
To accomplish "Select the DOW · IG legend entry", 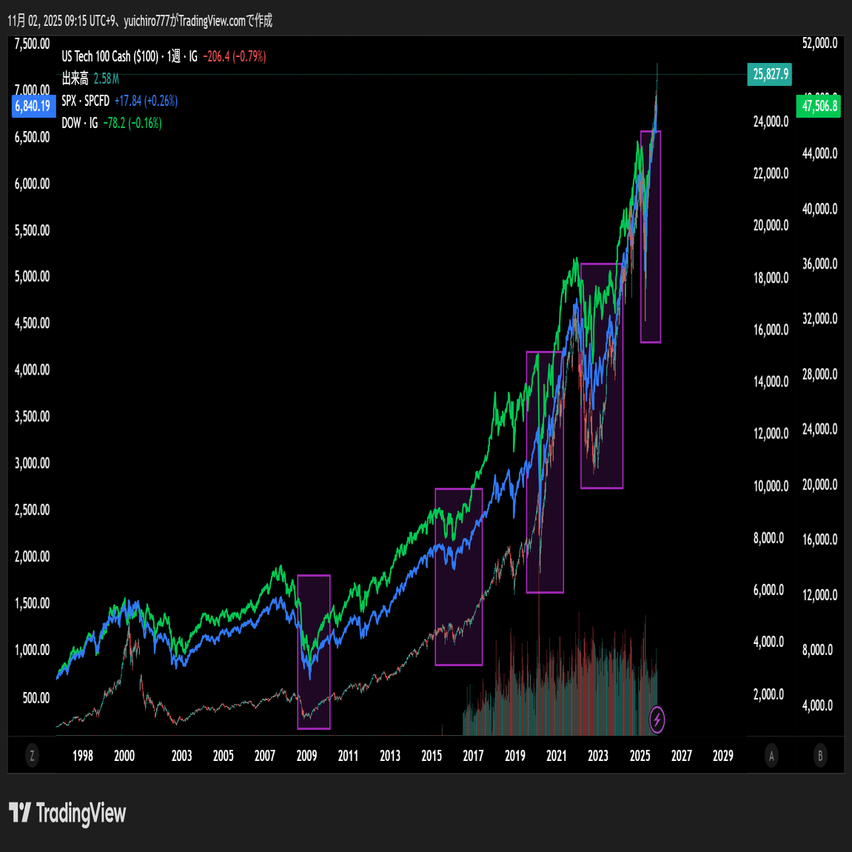I will pyautogui.click(x=79, y=123).
